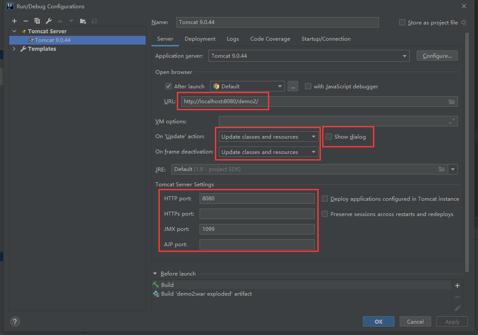478x335 pixels.
Task: Select the Server tab
Action: 165,39
